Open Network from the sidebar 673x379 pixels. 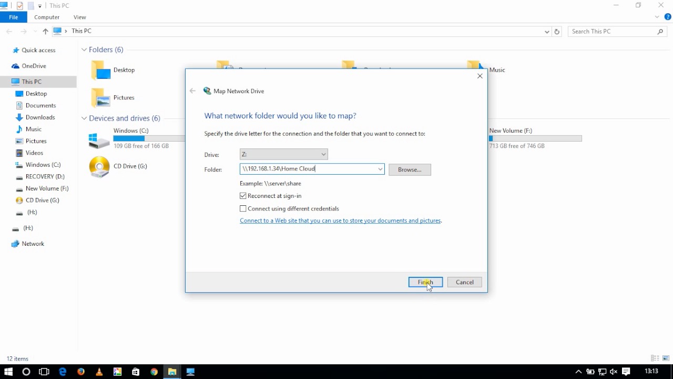33,243
